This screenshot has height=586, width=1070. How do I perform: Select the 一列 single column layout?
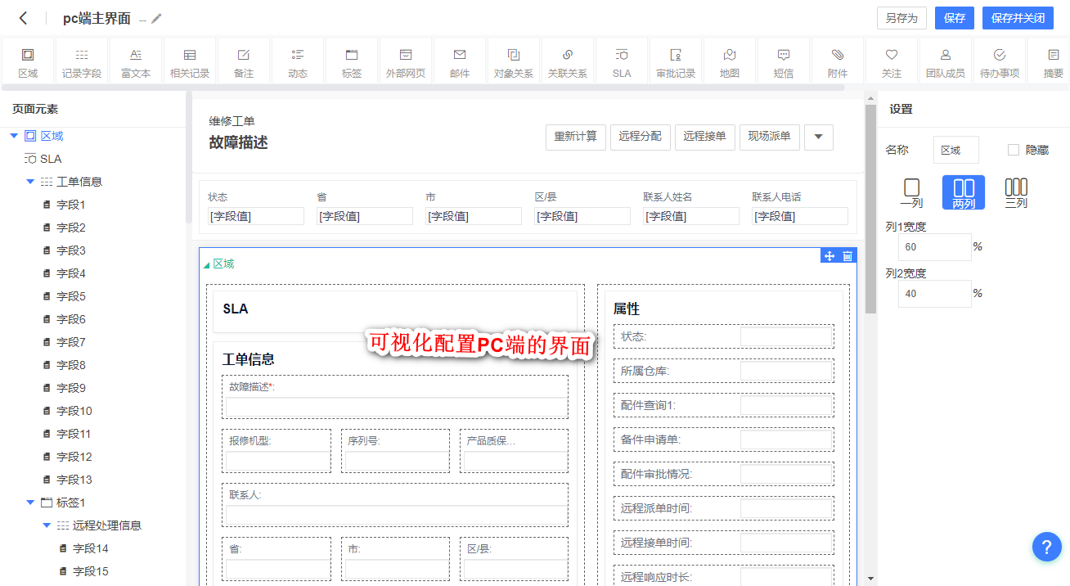pyautogui.click(x=911, y=192)
